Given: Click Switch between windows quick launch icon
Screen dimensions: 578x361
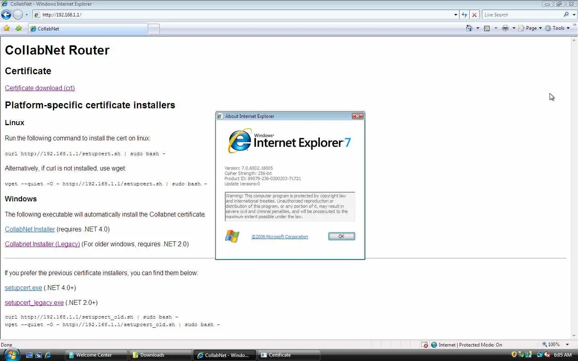Looking at the screenshot, I should pyautogui.click(x=39, y=355).
